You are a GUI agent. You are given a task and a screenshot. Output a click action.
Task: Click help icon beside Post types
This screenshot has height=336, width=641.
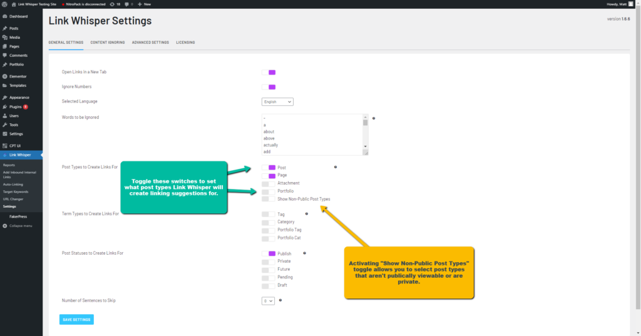(x=336, y=167)
